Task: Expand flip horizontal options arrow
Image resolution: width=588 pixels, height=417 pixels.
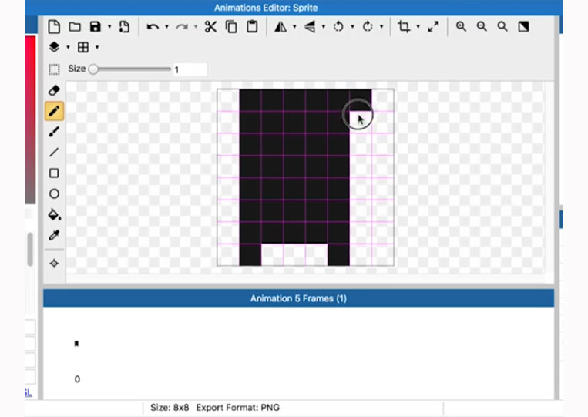Action: click(x=294, y=27)
